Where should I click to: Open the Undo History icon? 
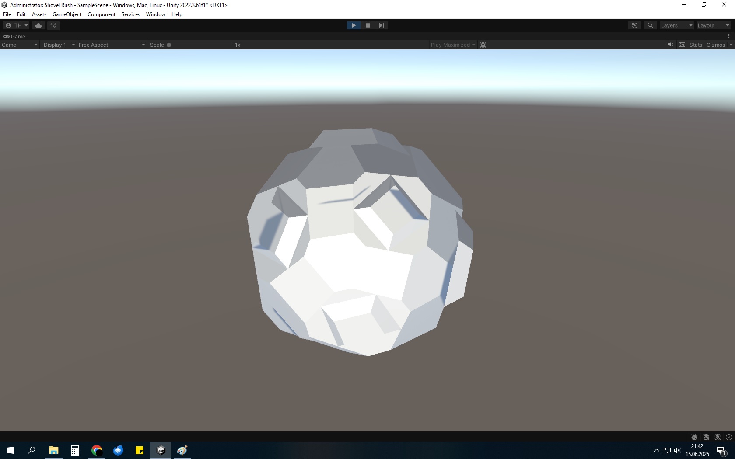tap(635, 25)
